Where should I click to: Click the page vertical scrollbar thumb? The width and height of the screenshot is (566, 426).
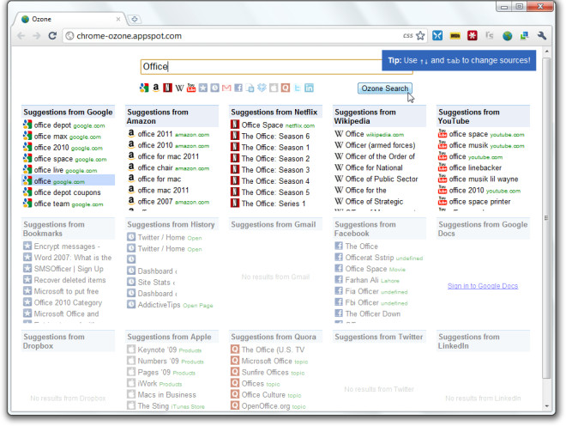click(x=546, y=217)
